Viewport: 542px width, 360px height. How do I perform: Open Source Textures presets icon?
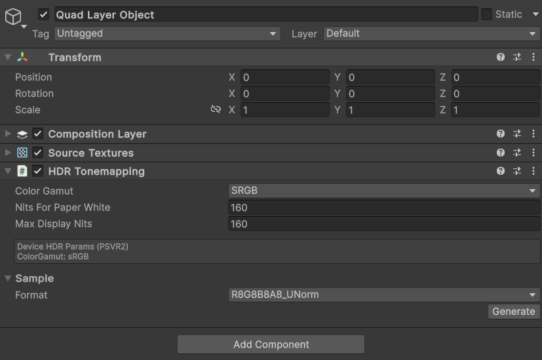pyautogui.click(x=517, y=153)
